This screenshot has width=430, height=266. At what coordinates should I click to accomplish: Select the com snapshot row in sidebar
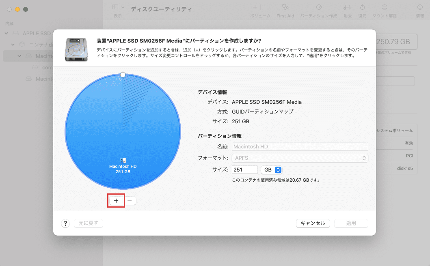[x=47, y=67]
